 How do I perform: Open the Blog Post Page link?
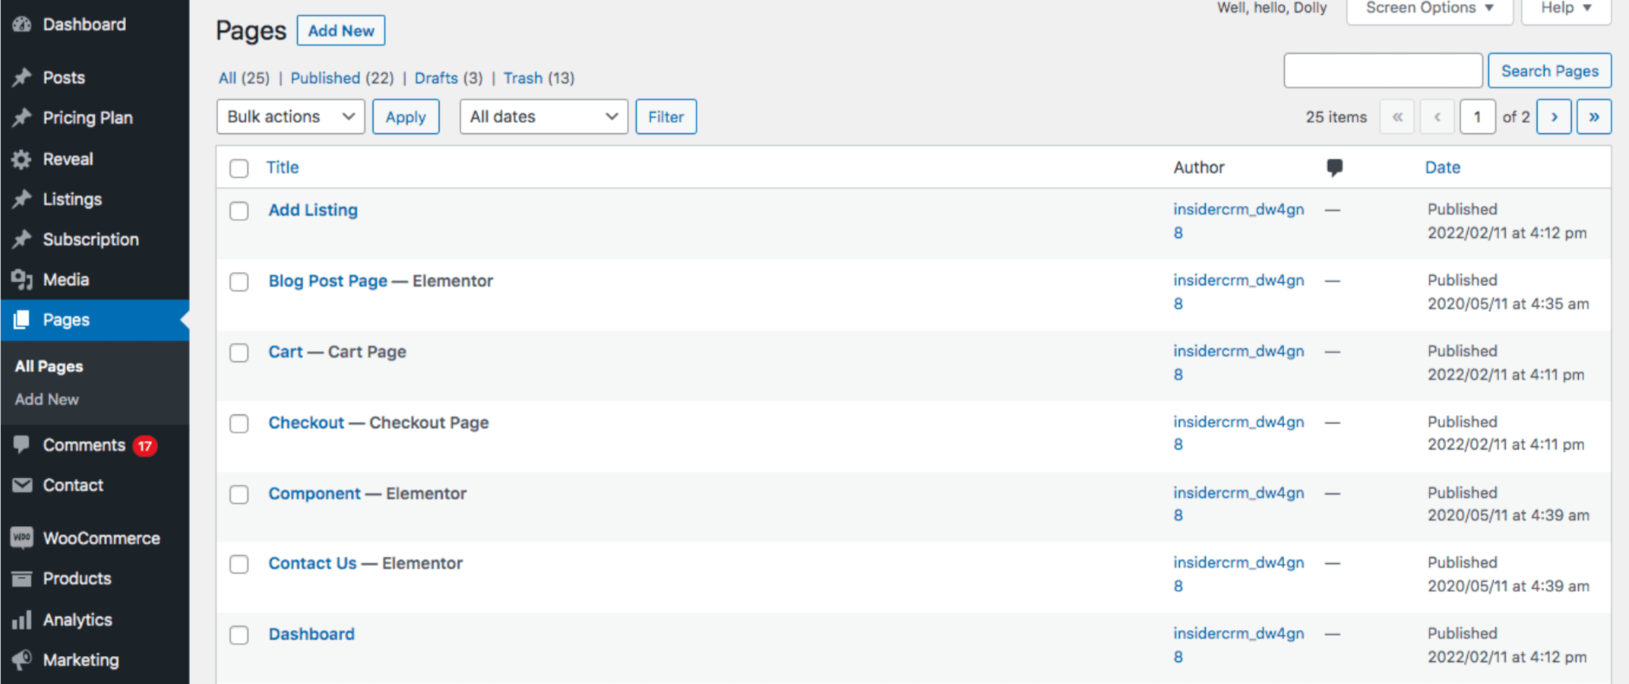(328, 281)
